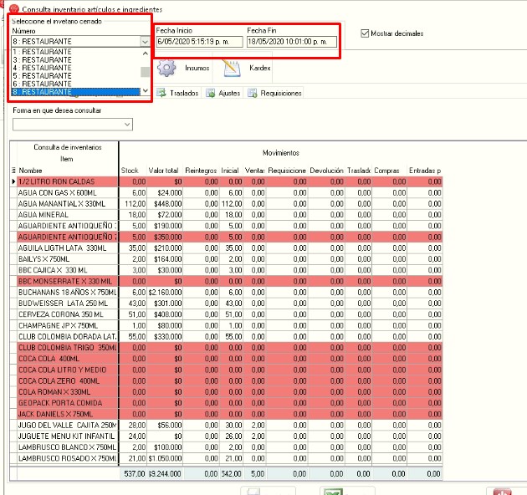The width and height of the screenshot is (527, 495).
Task: Open the 'Forma en que desea consultar' dropdown
Action: [126, 125]
